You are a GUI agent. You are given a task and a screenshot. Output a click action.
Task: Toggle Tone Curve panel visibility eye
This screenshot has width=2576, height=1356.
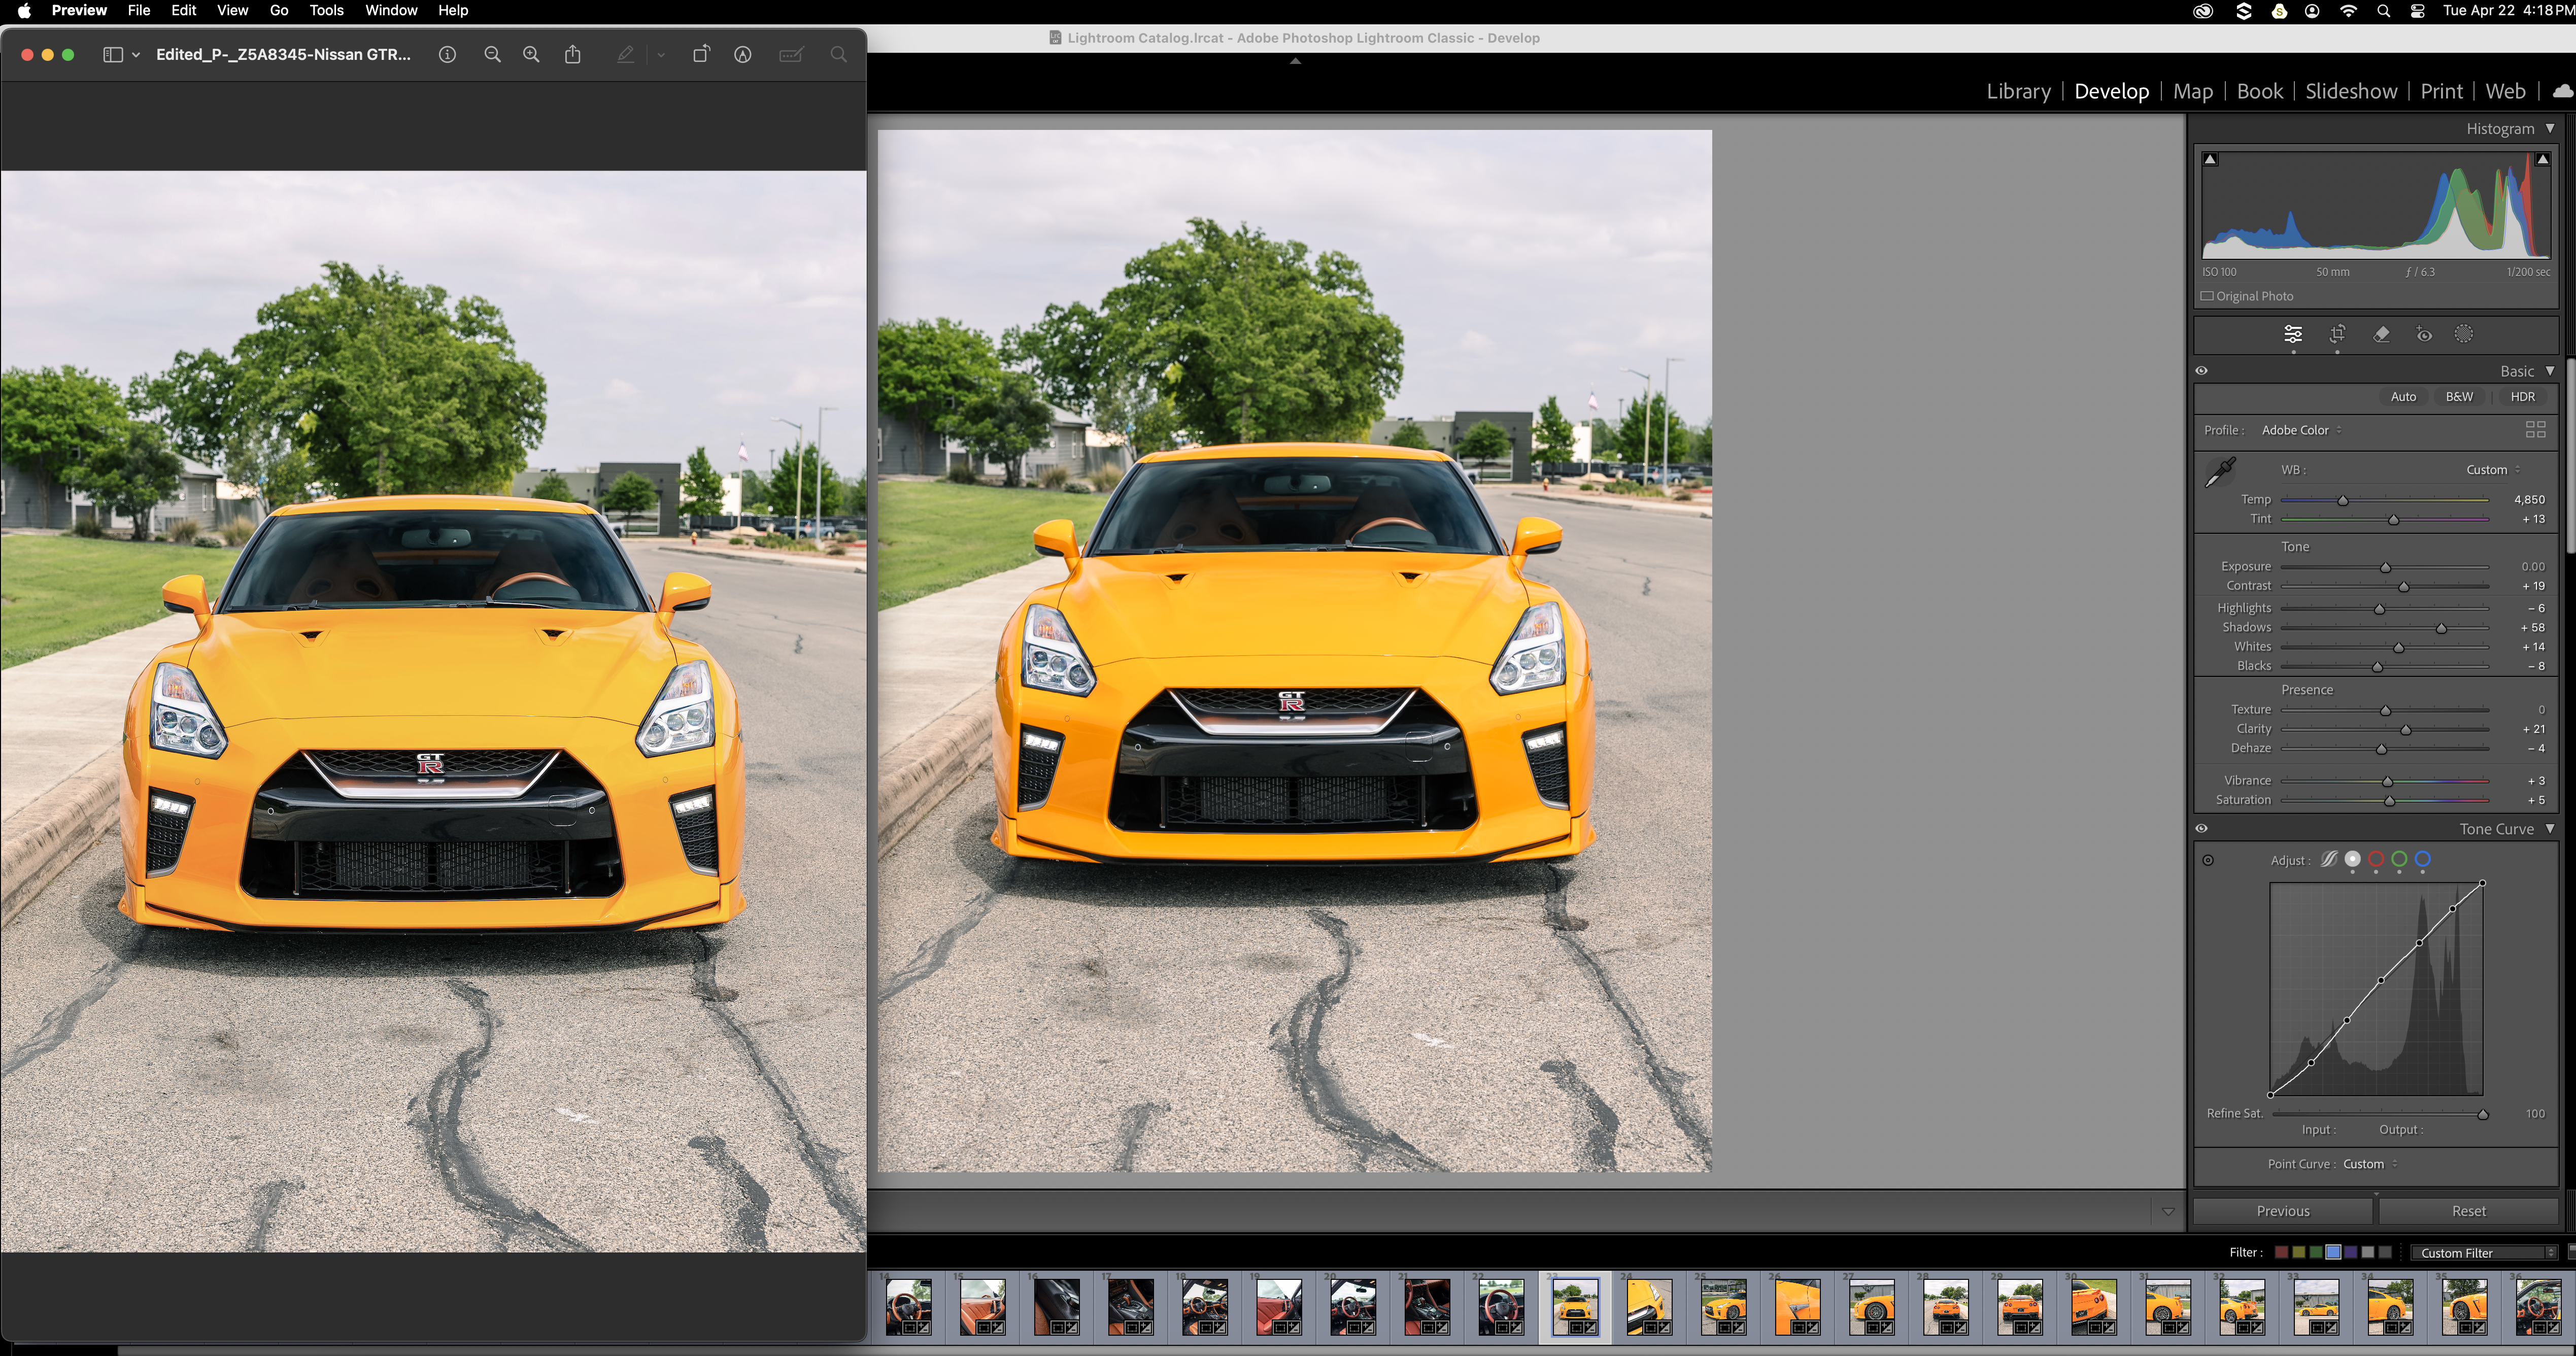(2201, 829)
